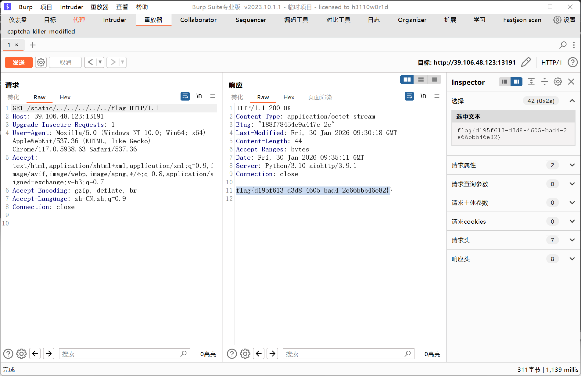Jump to next response search match

tap(272, 353)
